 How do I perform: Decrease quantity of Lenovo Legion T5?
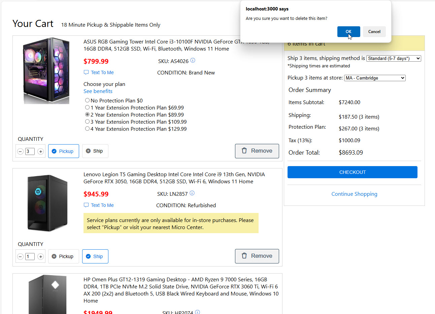(20, 257)
